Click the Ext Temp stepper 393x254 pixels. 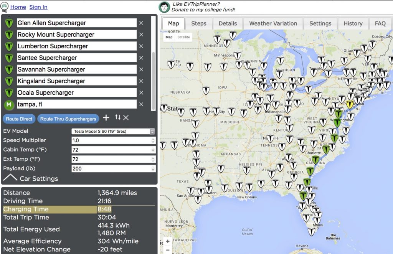click(153, 159)
